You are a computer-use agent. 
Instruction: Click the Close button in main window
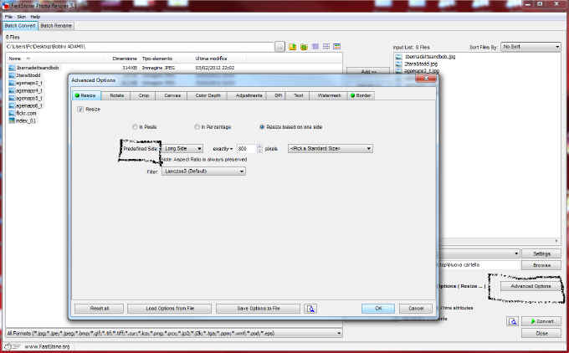541,334
